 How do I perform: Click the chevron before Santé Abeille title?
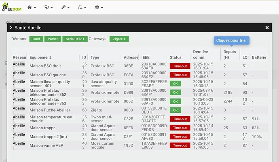[11, 27]
